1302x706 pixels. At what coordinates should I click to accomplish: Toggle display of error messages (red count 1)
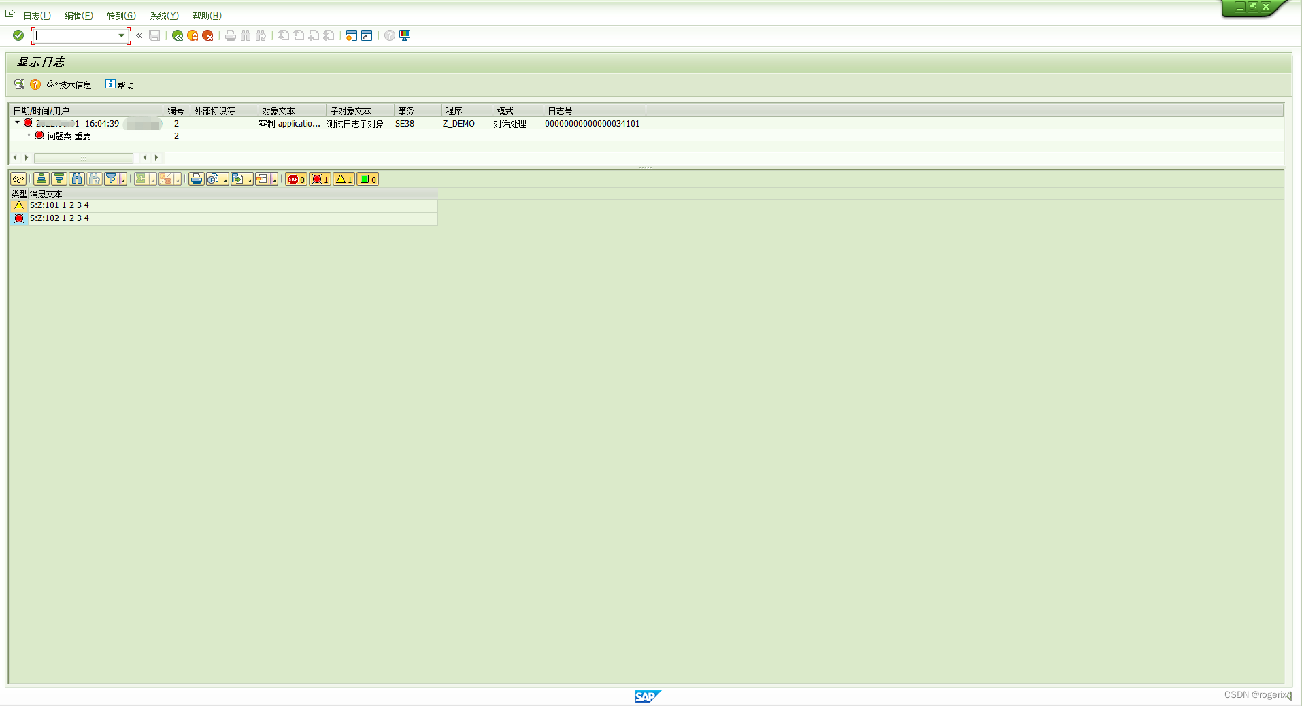coord(319,179)
